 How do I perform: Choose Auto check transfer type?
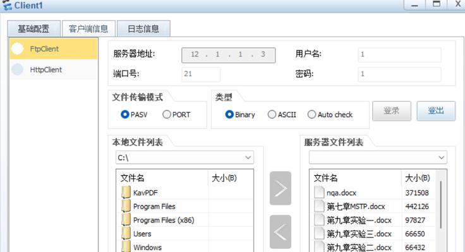click(311, 115)
